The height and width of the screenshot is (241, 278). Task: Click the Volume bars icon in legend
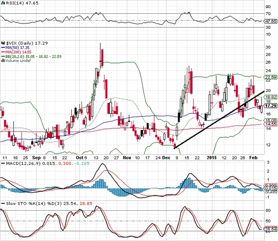2,60
